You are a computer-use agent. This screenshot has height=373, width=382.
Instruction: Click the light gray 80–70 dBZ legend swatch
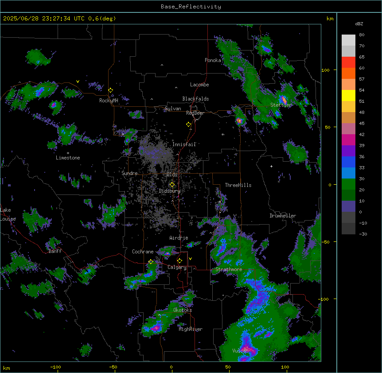pos(348,40)
